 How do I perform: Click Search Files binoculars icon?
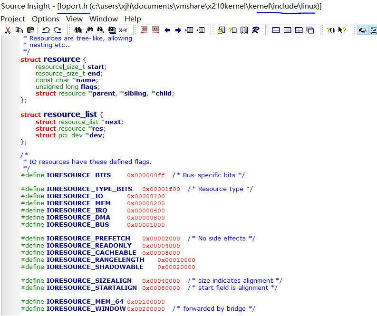(x=112, y=30)
